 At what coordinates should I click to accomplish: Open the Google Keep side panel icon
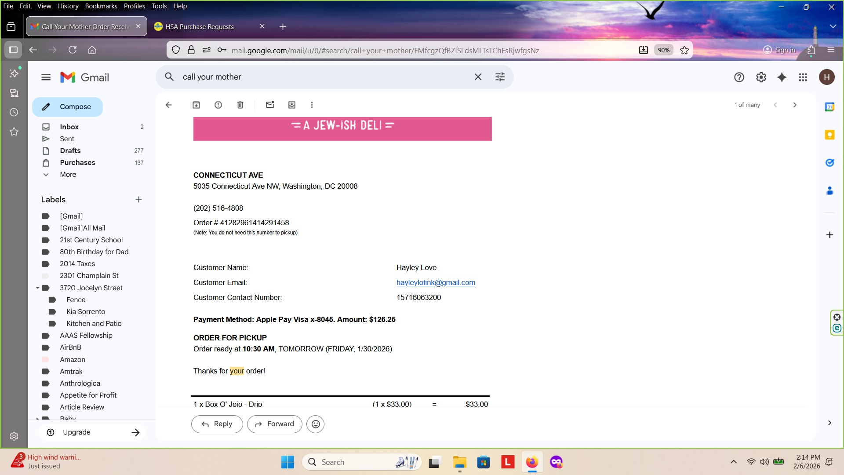tap(829, 135)
